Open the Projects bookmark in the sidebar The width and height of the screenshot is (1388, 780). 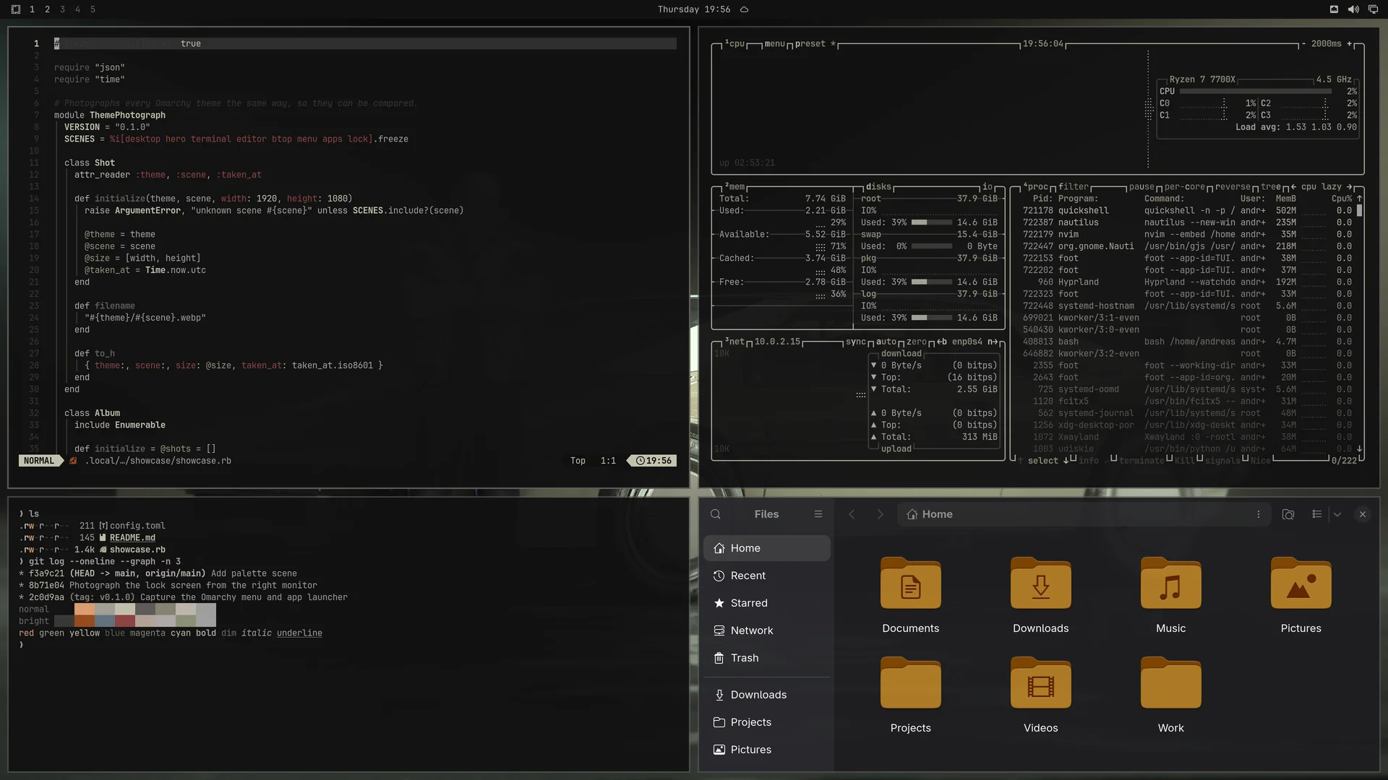click(767, 722)
